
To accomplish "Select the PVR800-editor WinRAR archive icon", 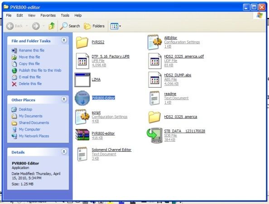I will [82, 134].
